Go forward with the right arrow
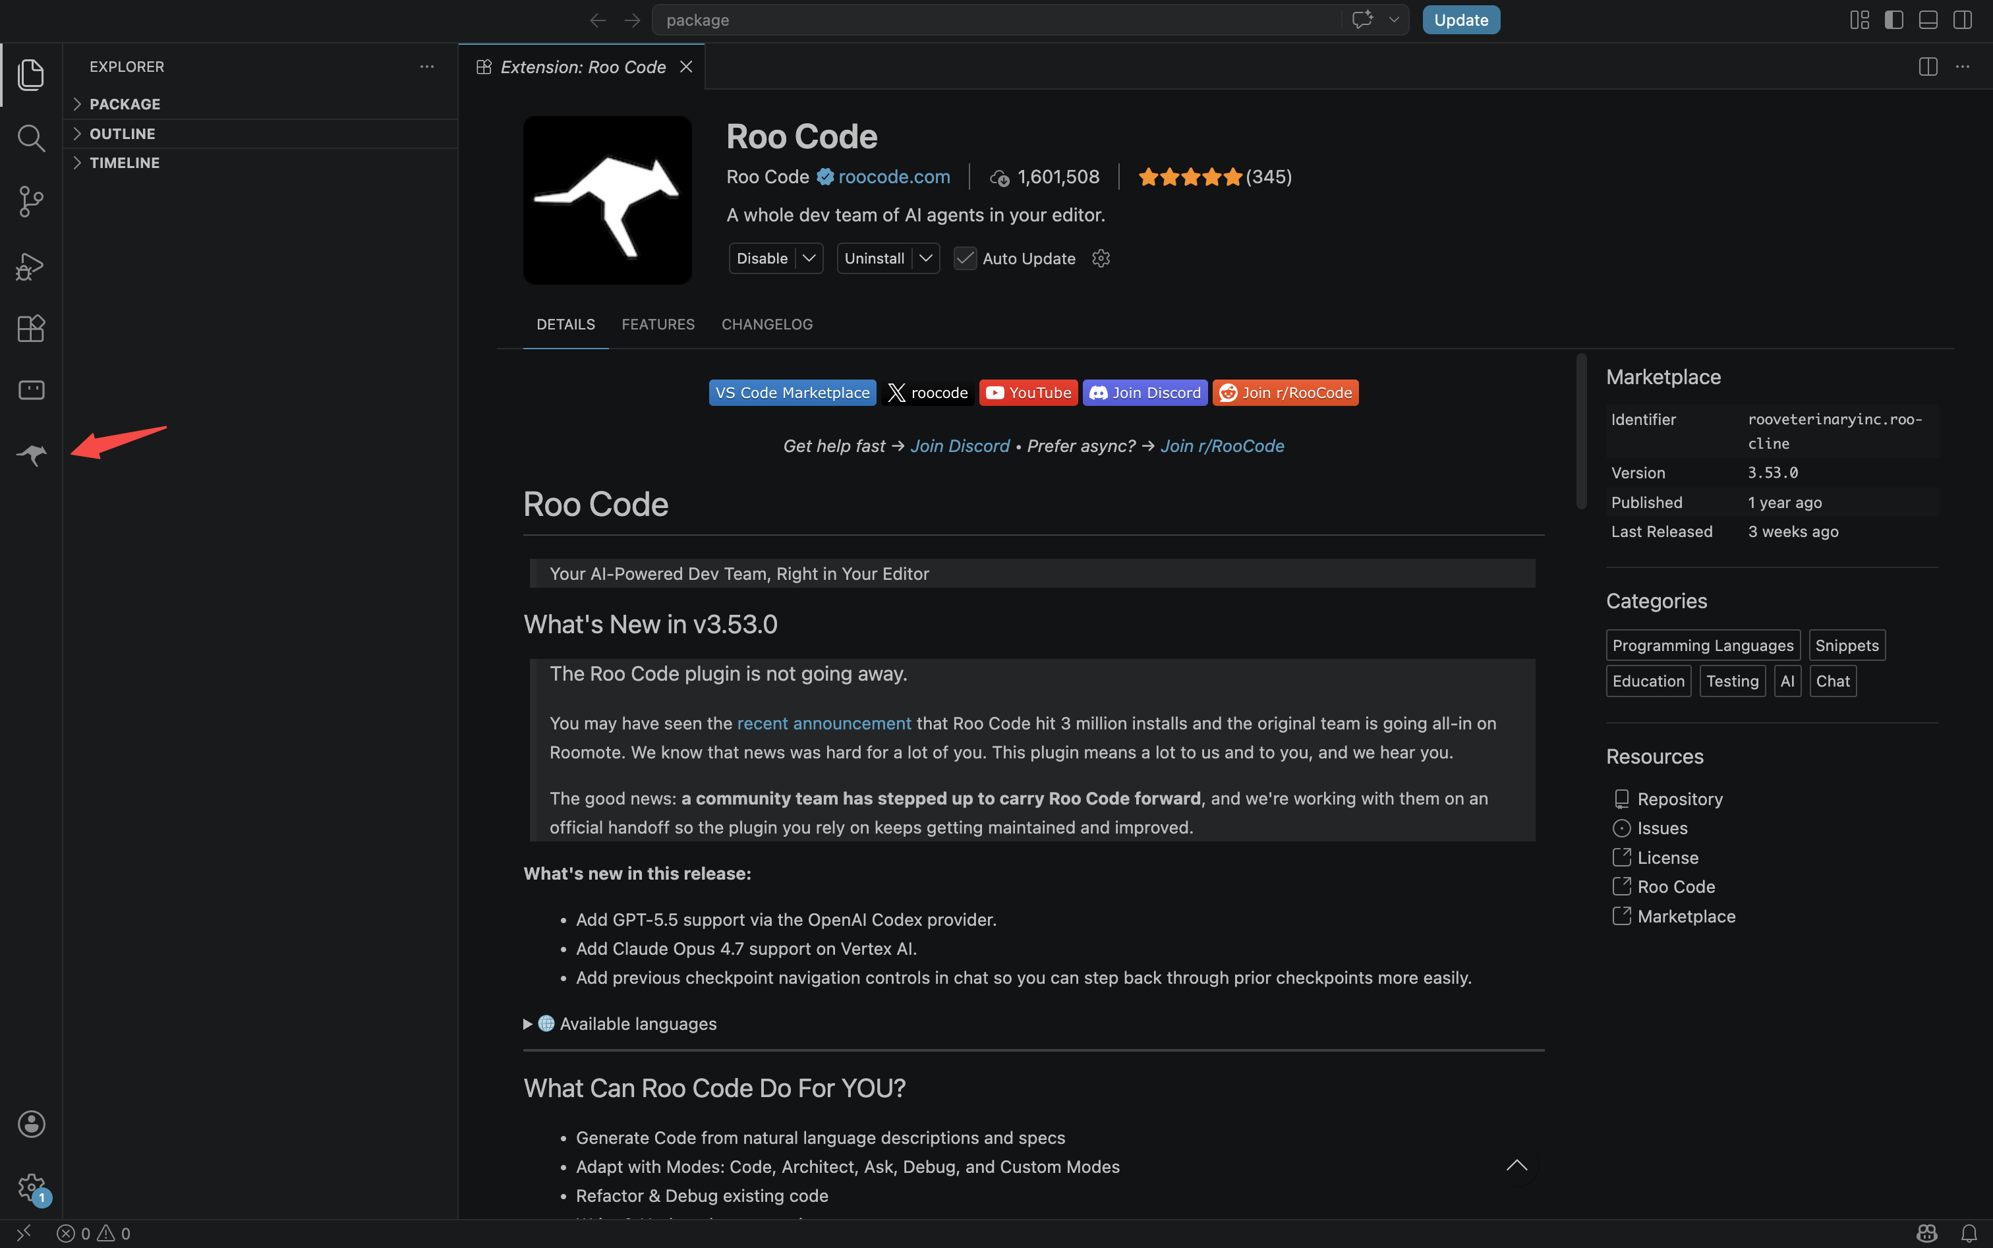The width and height of the screenshot is (1993, 1248). coord(633,20)
